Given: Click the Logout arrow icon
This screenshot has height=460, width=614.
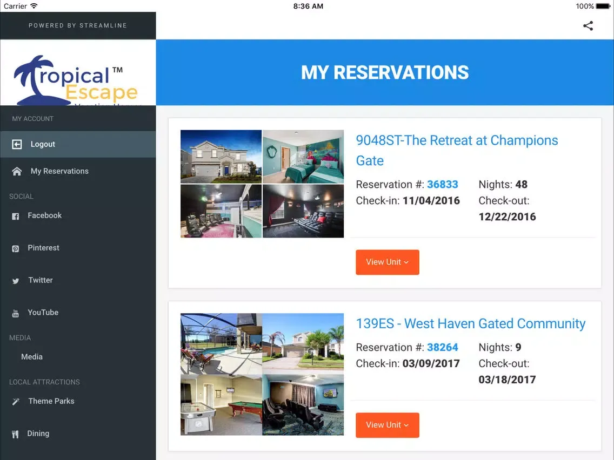Looking at the screenshot, I should coord(17,144).
